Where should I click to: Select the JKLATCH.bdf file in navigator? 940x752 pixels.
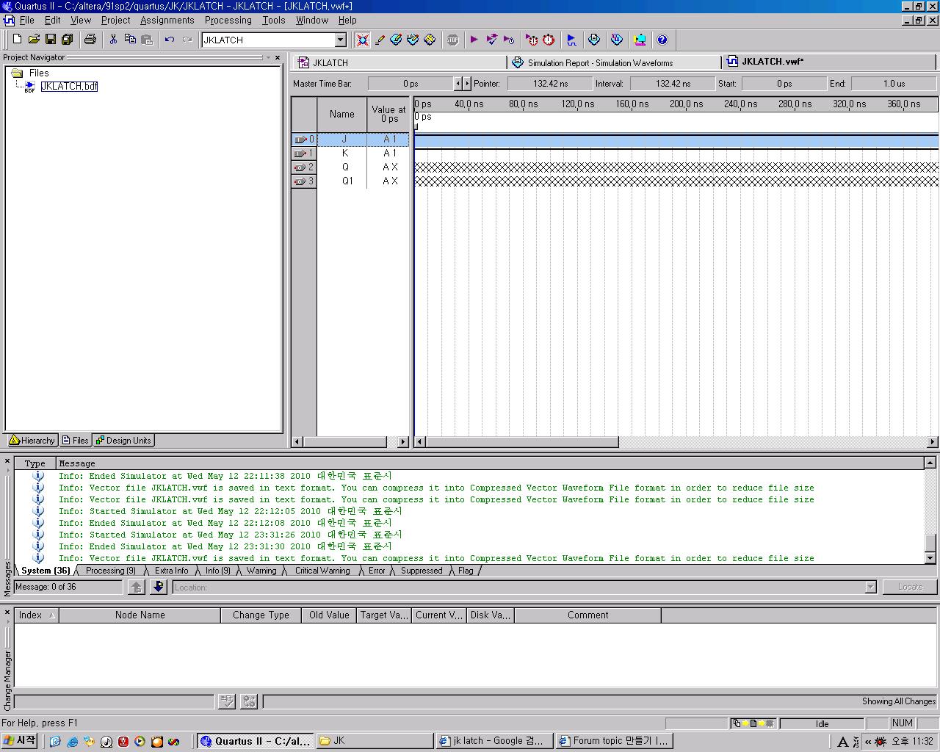click(69, 87)
